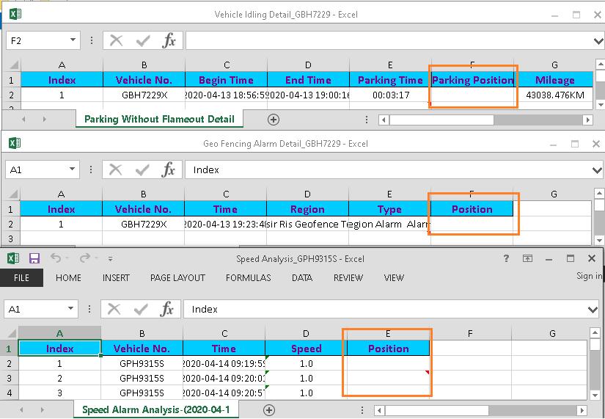Click Index cell containing 3 in Speed Analysis sheet
This screenshot has height=419, width=605.
tap(59, 393)
